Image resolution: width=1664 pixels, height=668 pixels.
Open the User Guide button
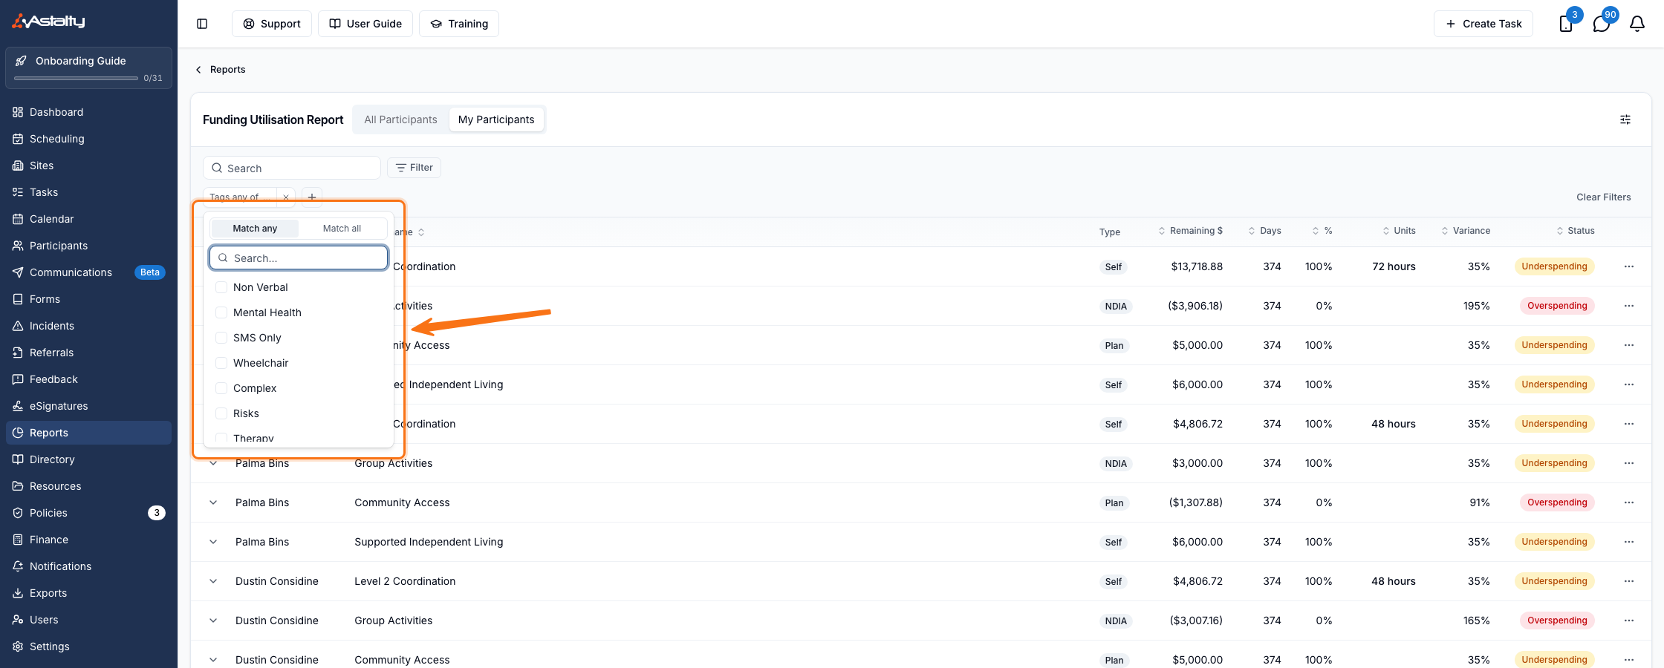pos(365,24)
